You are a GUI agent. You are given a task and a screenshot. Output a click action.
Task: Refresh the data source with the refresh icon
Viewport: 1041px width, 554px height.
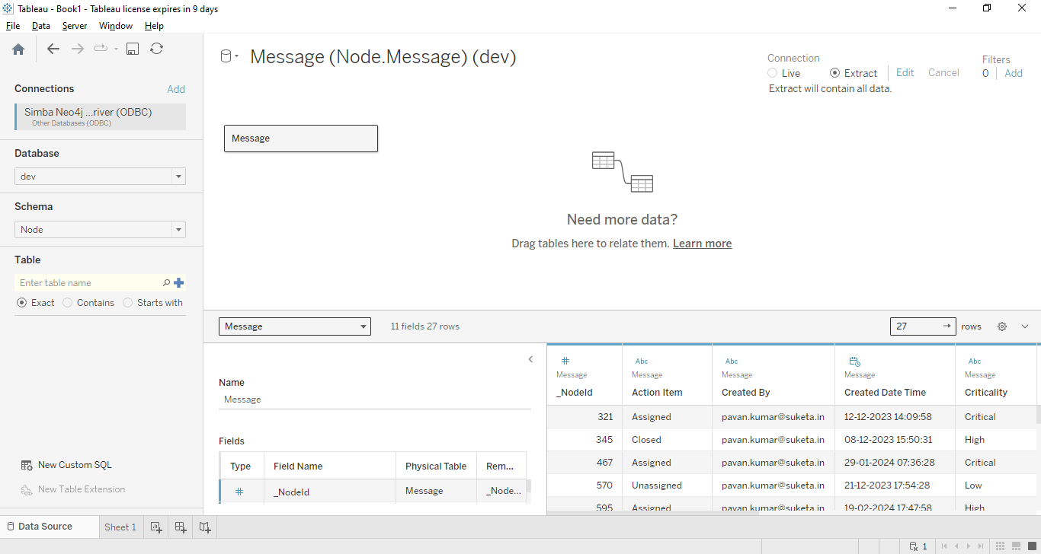pos(157,48)
